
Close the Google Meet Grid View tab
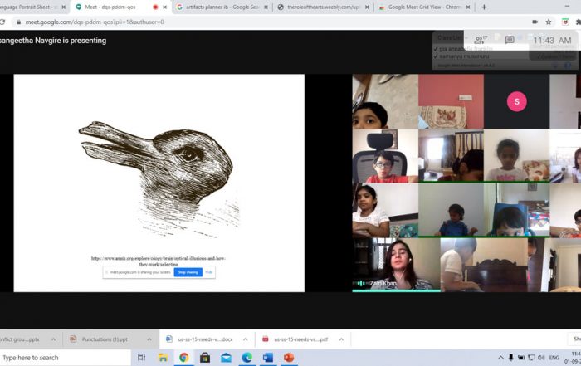click(x=468, y=7)
